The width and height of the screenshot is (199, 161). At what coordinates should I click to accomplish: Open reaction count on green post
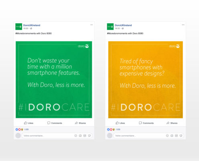pos(26,130)
